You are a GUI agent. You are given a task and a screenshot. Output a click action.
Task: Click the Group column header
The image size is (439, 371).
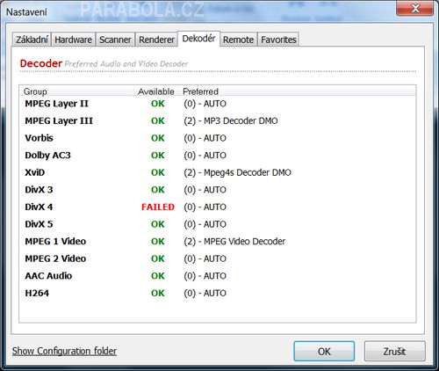(x=76, y=91)
